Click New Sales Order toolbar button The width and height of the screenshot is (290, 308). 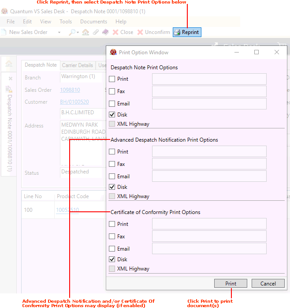(x=28, y=32)
